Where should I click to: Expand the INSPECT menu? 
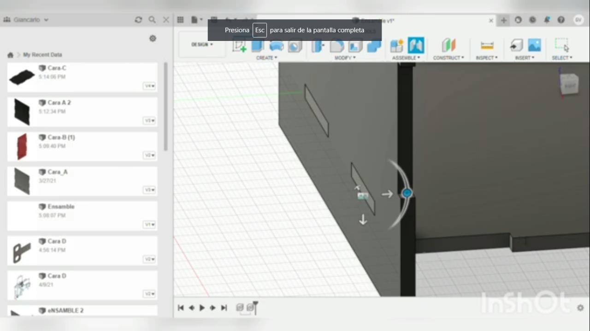tap(487, 58)
